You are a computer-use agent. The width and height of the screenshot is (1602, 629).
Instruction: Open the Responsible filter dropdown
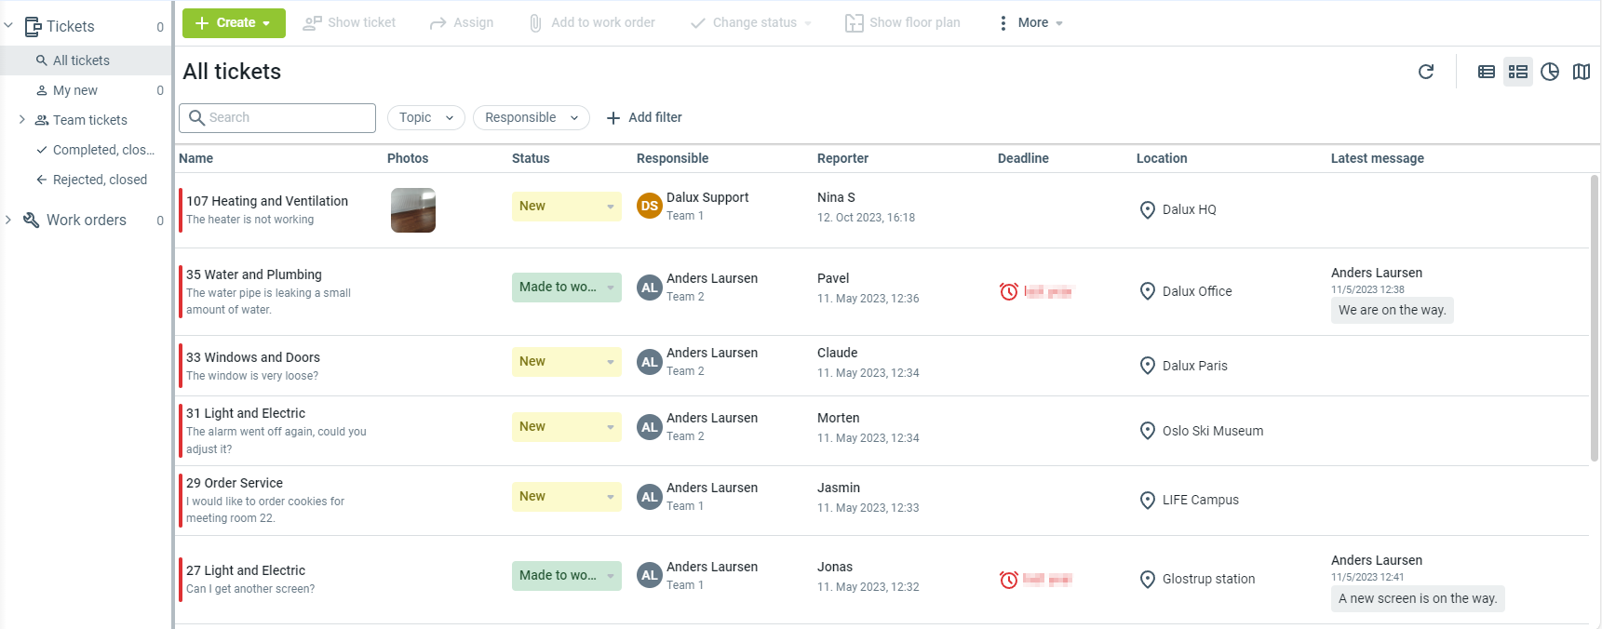(x=531, y=118)
